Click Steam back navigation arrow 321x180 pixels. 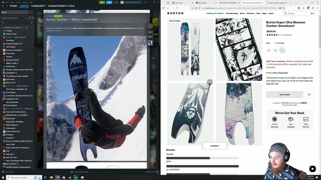point(3,6)
